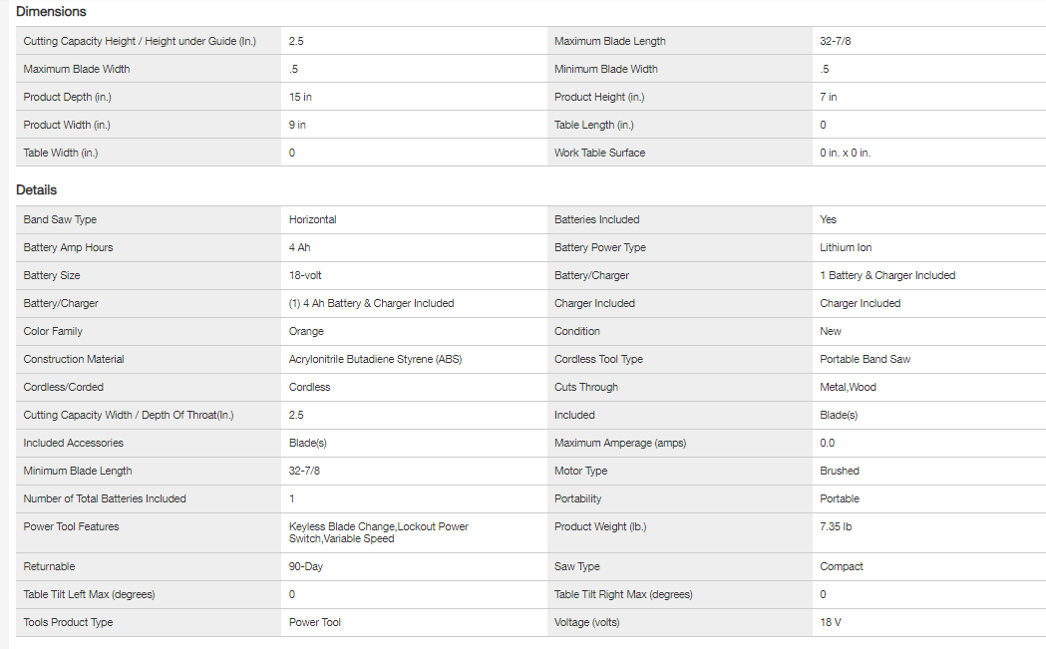Select the Horizontal band saw type value
1046x649 pixels.
point(312,219)
